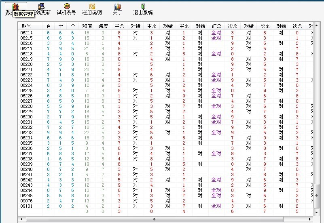Select row 06238 in the table
The height and width of the screenshot is (223, 324).
tap(166, 159)
